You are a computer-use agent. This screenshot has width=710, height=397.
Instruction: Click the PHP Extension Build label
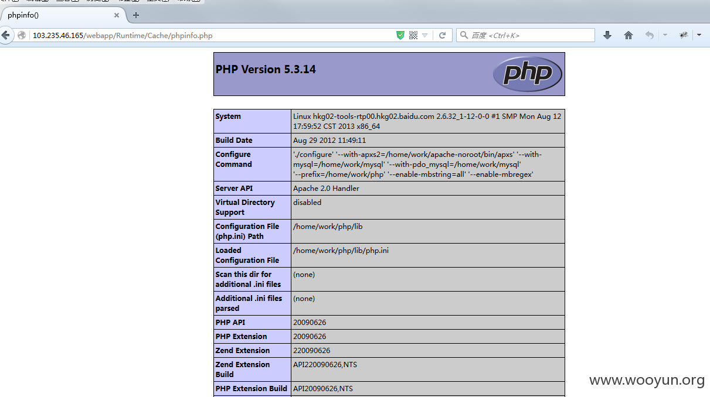coord(252,388)
